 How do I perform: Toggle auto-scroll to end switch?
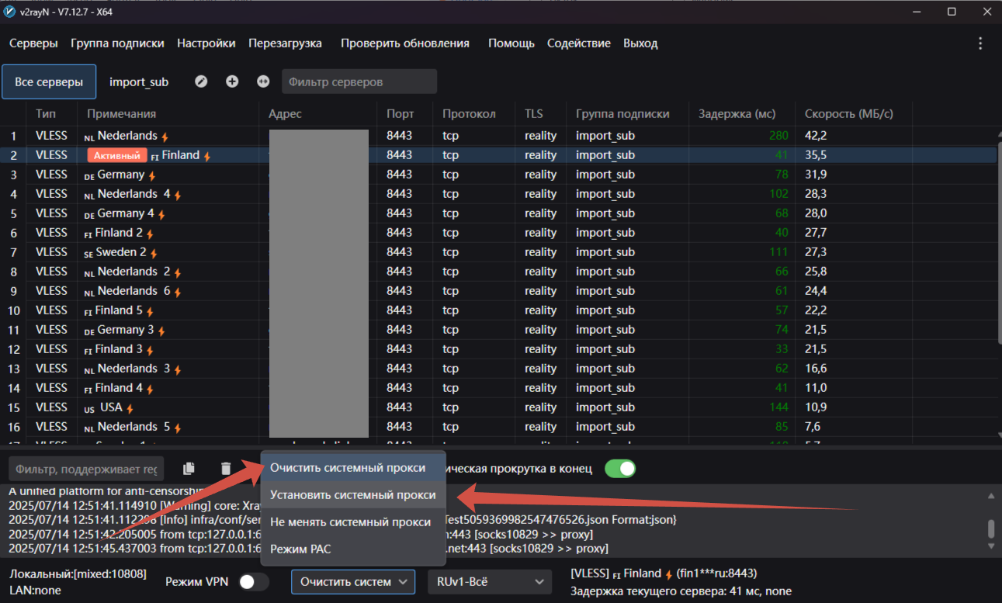(x=620, y=468)
